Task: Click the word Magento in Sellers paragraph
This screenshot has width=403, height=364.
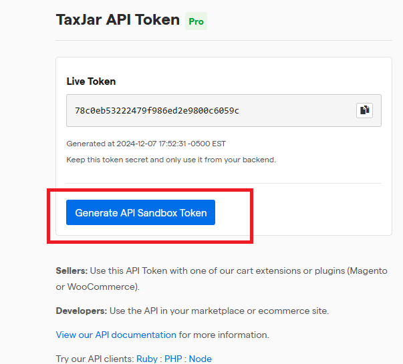Action: [368, 270]
